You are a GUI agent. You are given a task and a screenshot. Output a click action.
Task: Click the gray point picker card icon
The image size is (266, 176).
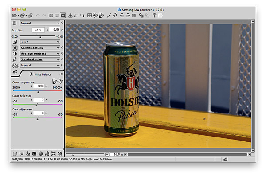[55, 82]
